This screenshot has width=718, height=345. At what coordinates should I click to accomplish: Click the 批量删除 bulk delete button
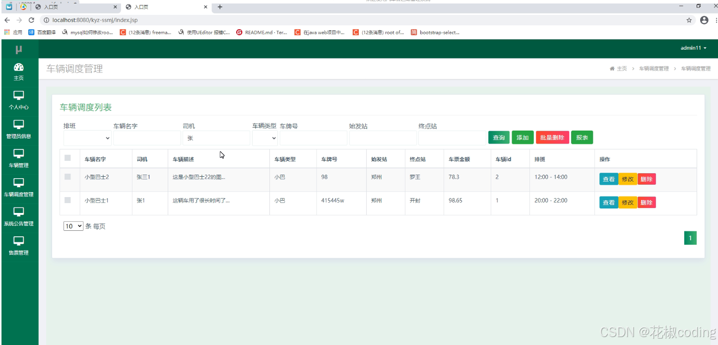click(x=552, y=138)
